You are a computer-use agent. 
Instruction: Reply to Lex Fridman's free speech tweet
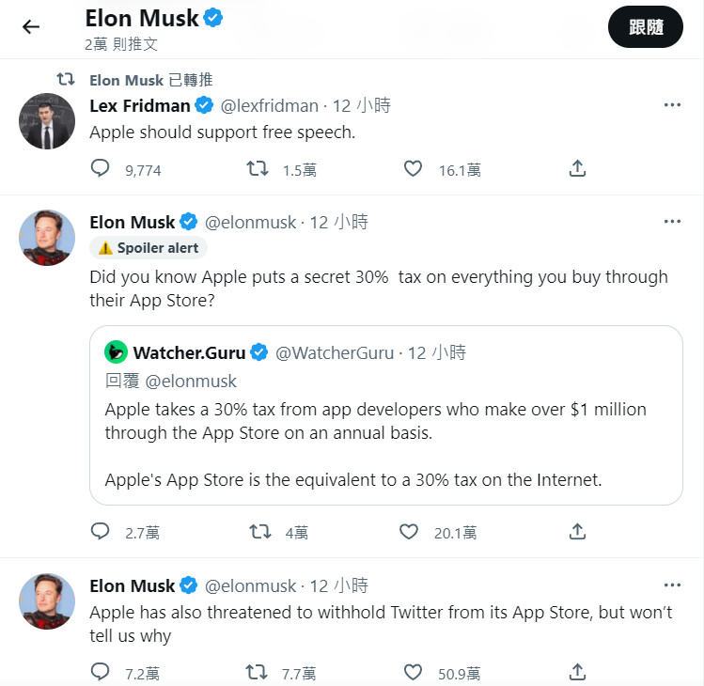click(101, 169)
